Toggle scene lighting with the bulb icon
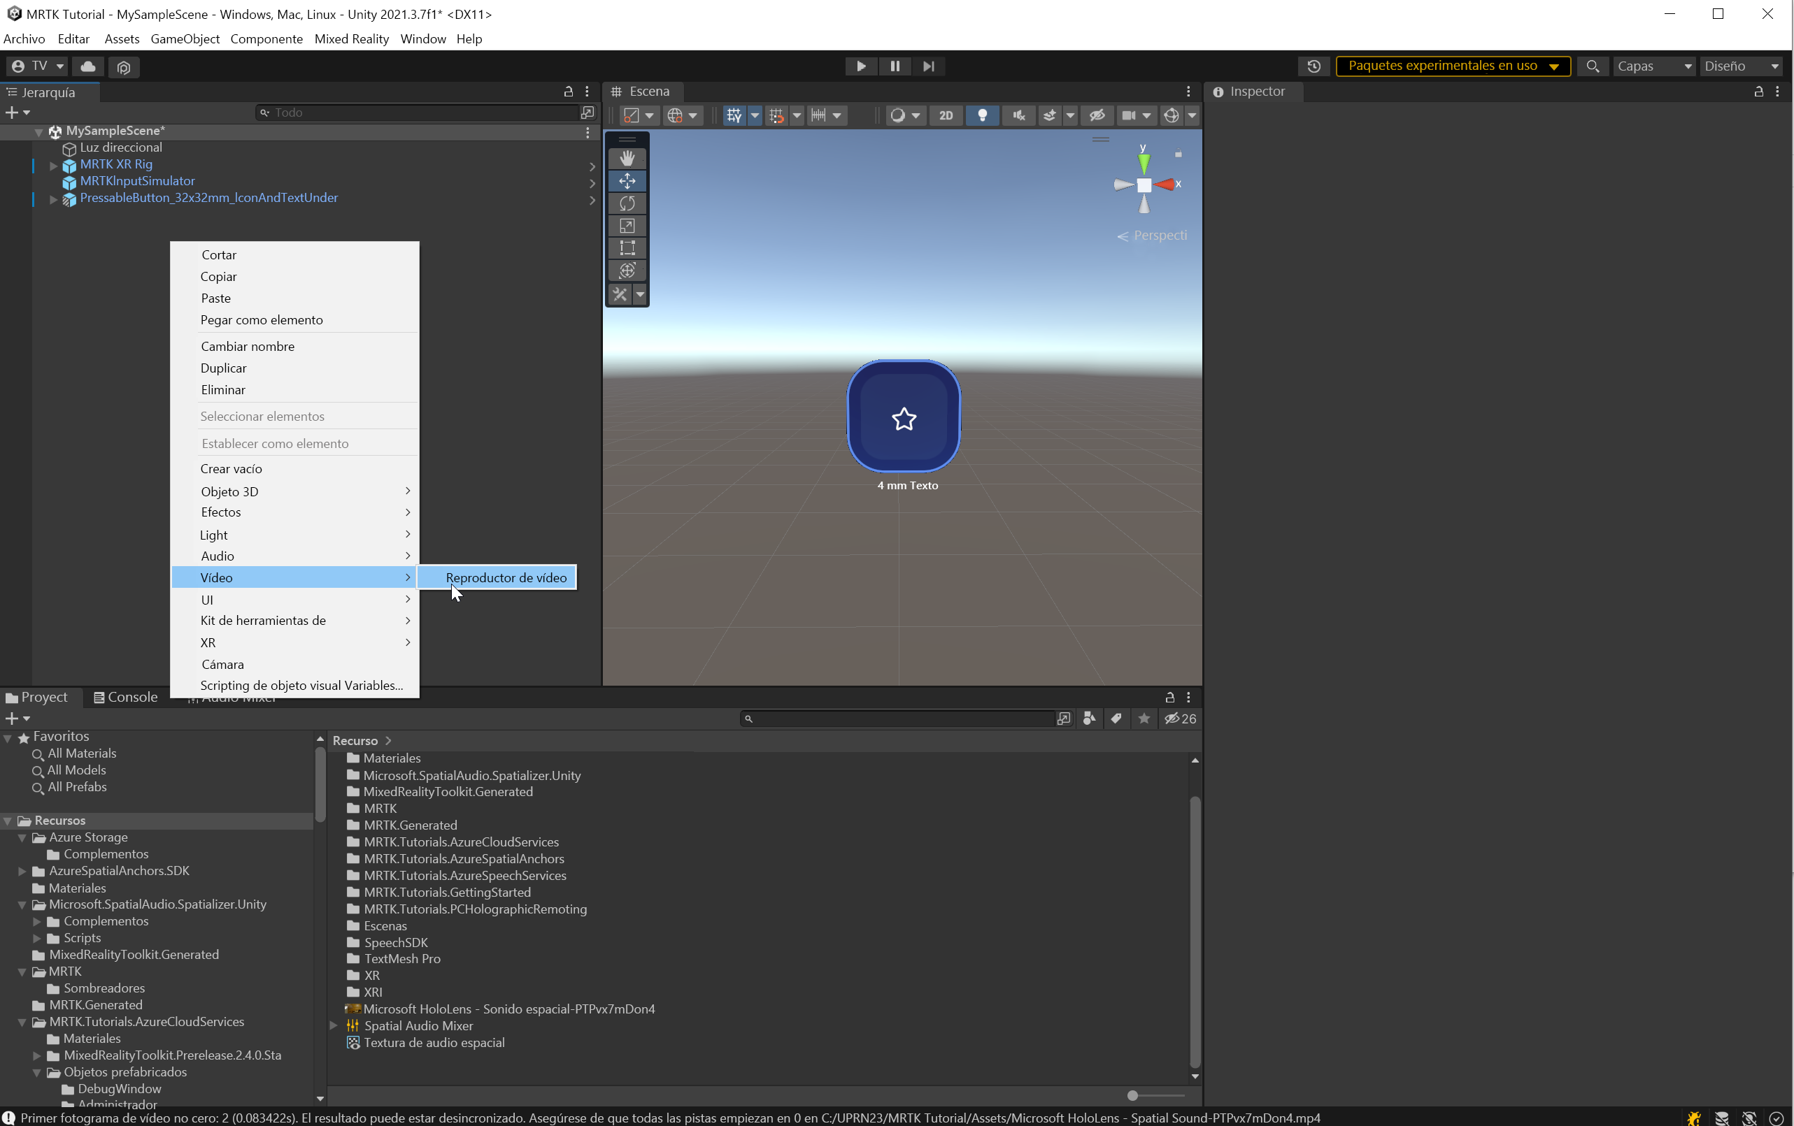This screenshot has width=1794, height=1126. pyautogui.click(x=982, y=115)
